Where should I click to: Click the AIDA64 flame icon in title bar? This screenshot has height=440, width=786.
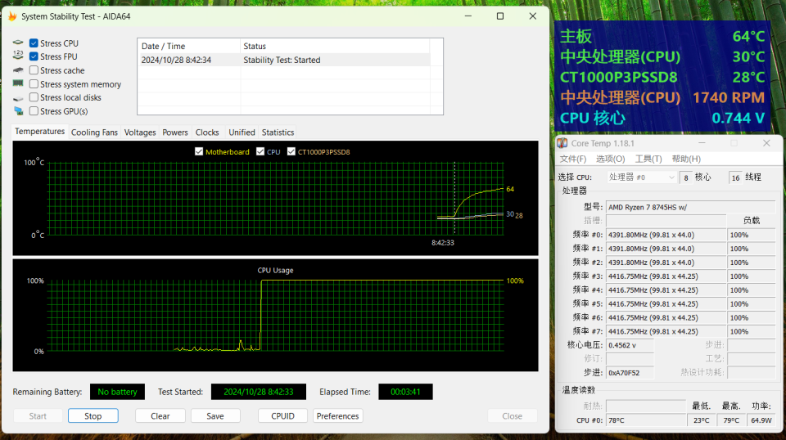click(12, 16)
